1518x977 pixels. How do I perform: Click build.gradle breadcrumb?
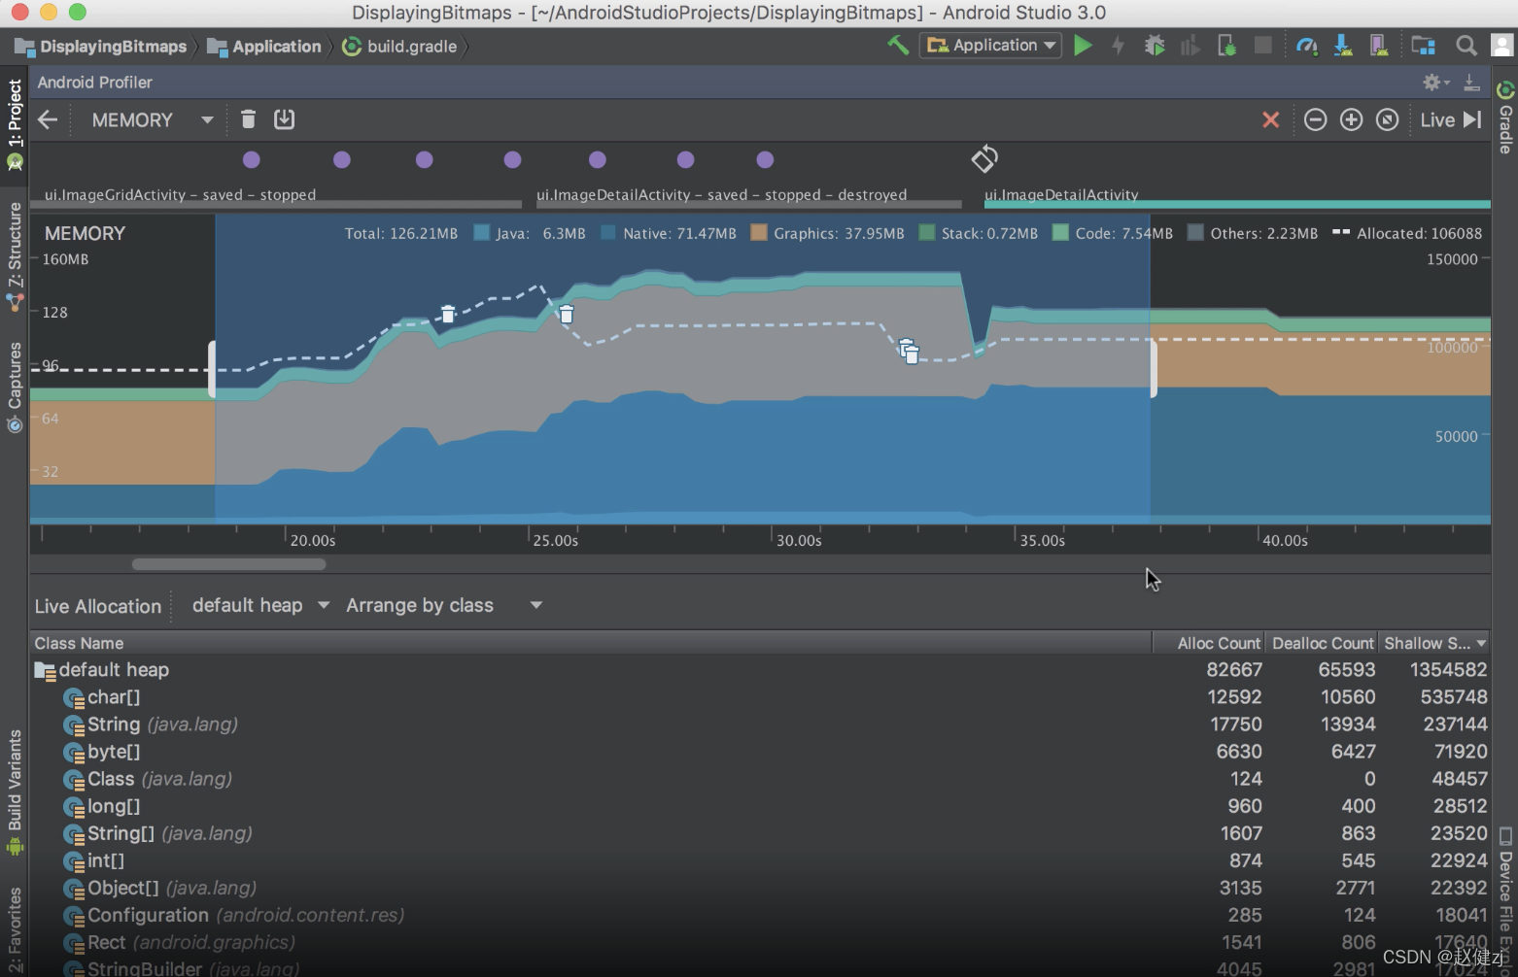[399, 46]
